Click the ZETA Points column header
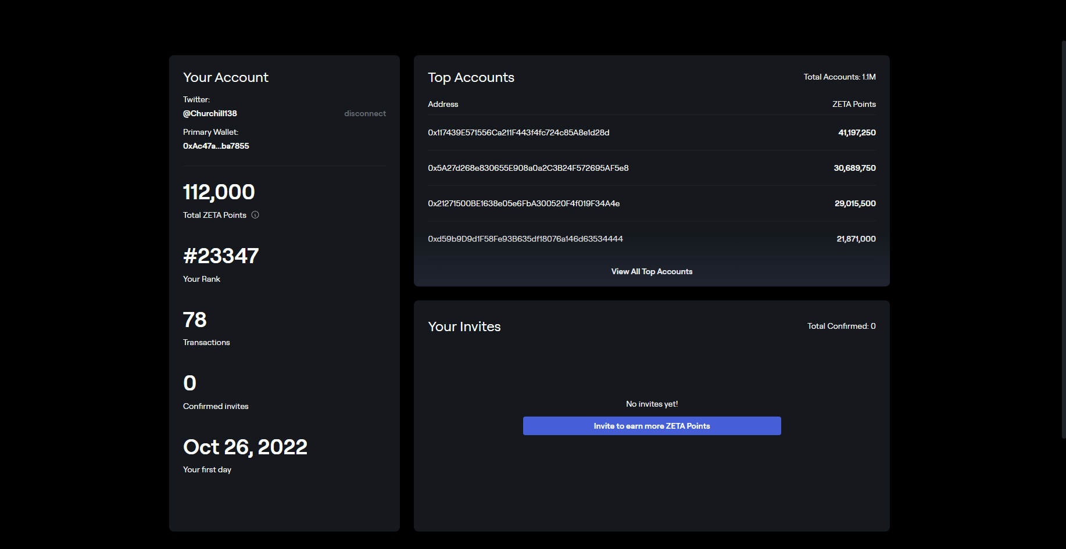1066x549 pixels. click(854, 104)
